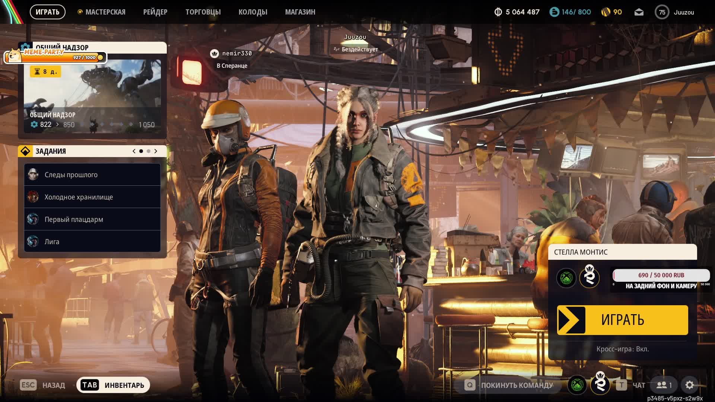Image resolution: width=715 pixels, height=402 pixels.
Task: Click the blue stash capacity icon
Action: pos(554,12)
